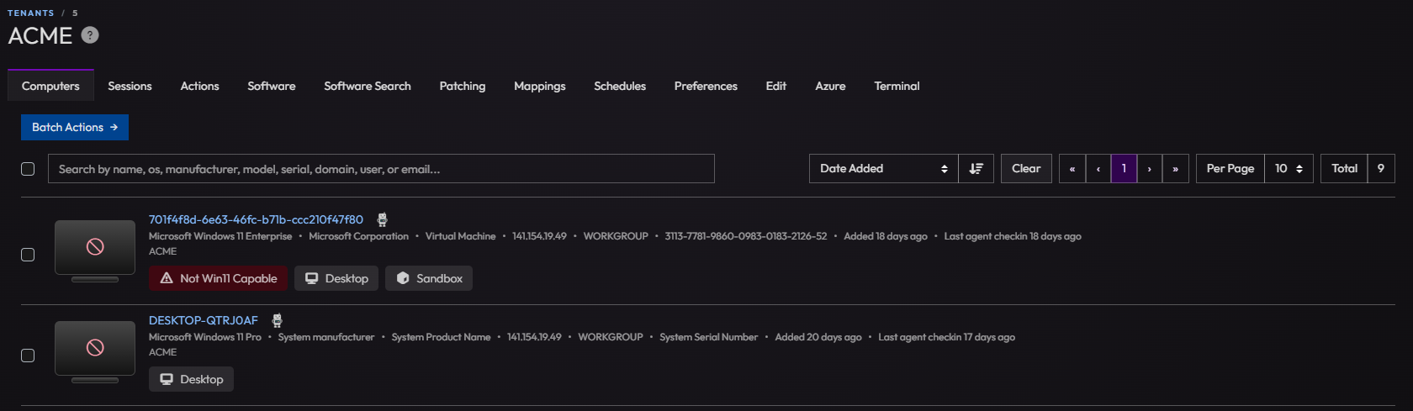
Task: Toggle the sort direction icon
Action: [x=976, y=169]
